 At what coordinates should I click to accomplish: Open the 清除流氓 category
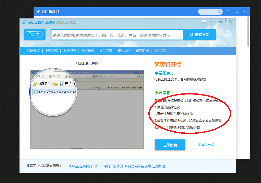click(x=33, y=51)
